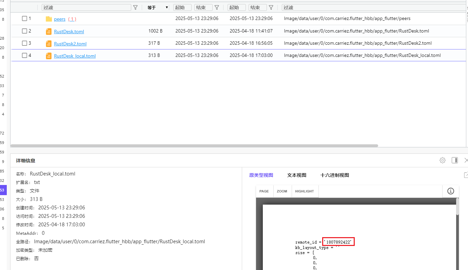Click the 加密类型 未加密 entry
This screenshot has width=468, height=270.
tap(34, 250)
